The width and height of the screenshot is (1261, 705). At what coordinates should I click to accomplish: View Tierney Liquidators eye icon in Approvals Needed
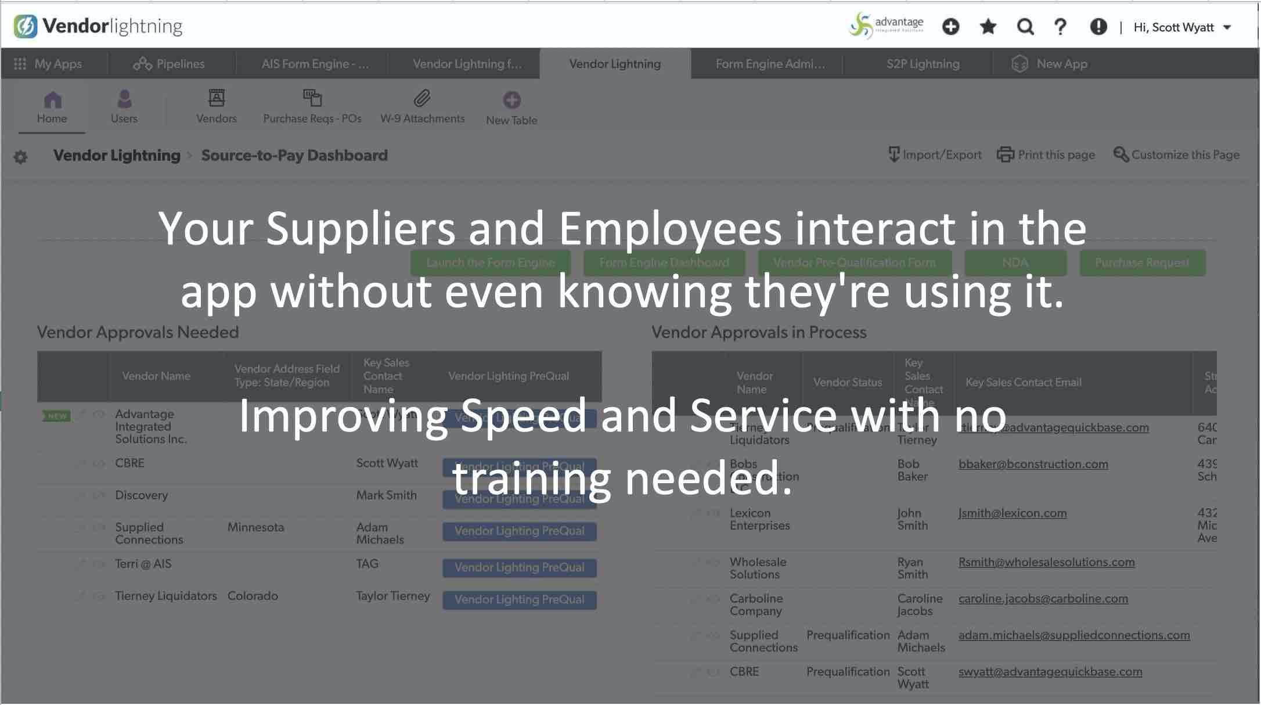click(x=99, y=596)
